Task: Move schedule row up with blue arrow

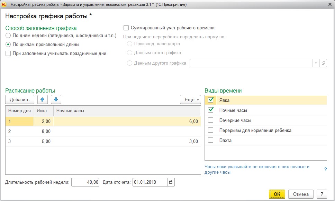Action: (43, 99)
